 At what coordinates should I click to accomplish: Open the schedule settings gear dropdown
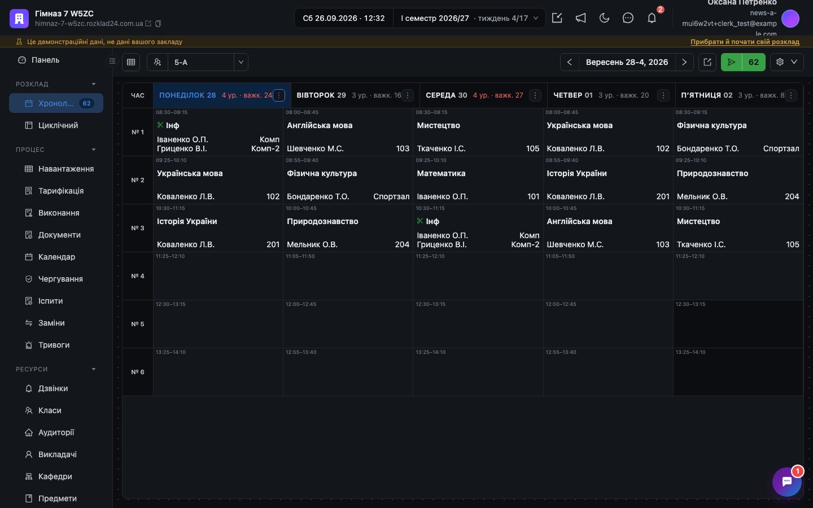(787, 62)
